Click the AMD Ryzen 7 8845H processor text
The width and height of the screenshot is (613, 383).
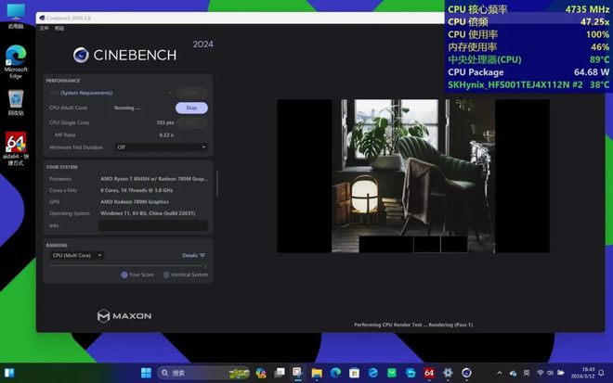pyautogui.click(x=154, y=179)
